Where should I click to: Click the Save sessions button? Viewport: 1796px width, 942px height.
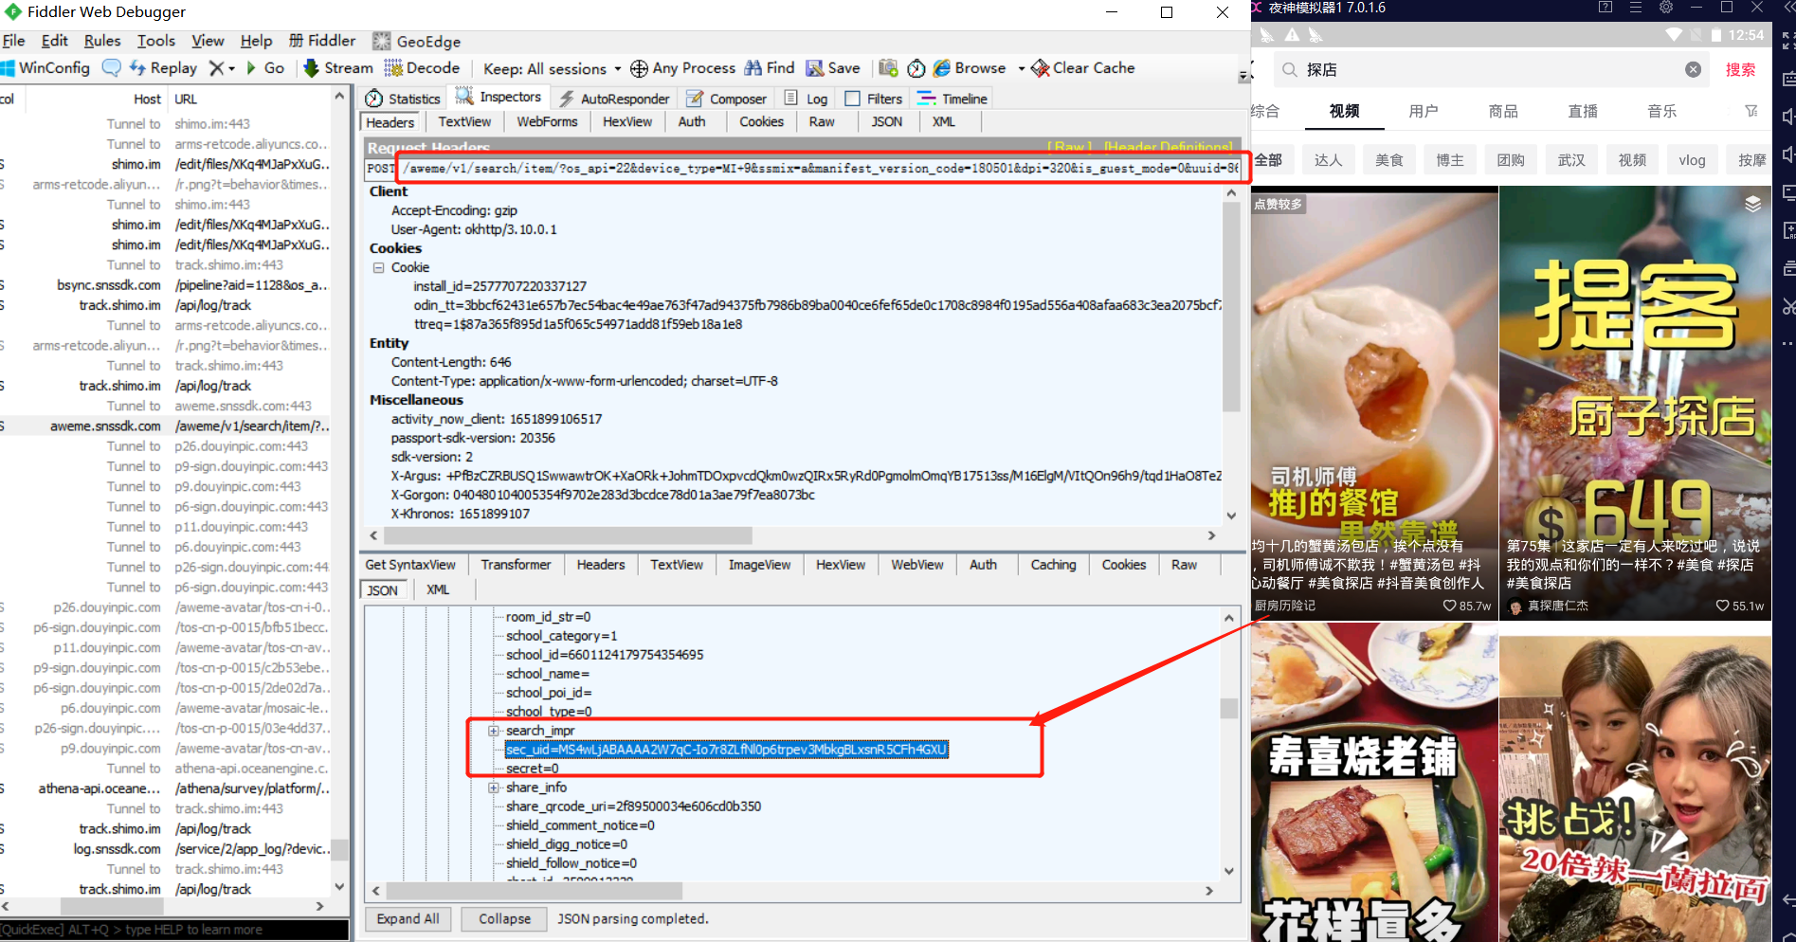click(x=833, y=68)
